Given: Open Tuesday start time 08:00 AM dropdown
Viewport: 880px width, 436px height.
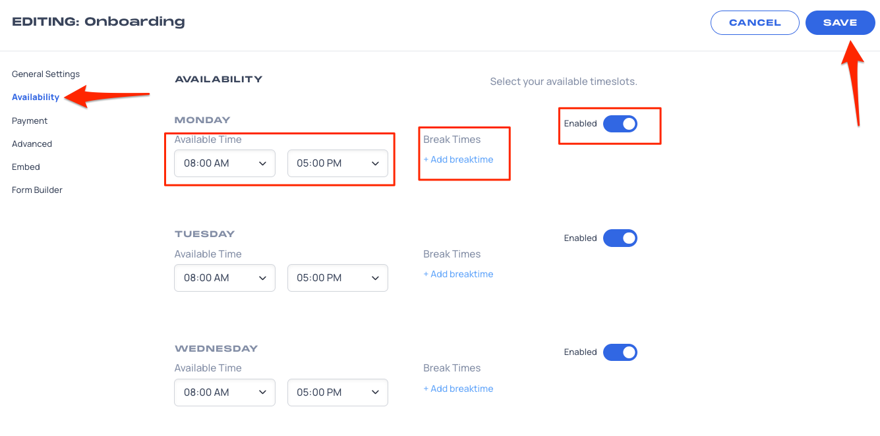Looking at the screenshot, I should (x=225, y=278).
